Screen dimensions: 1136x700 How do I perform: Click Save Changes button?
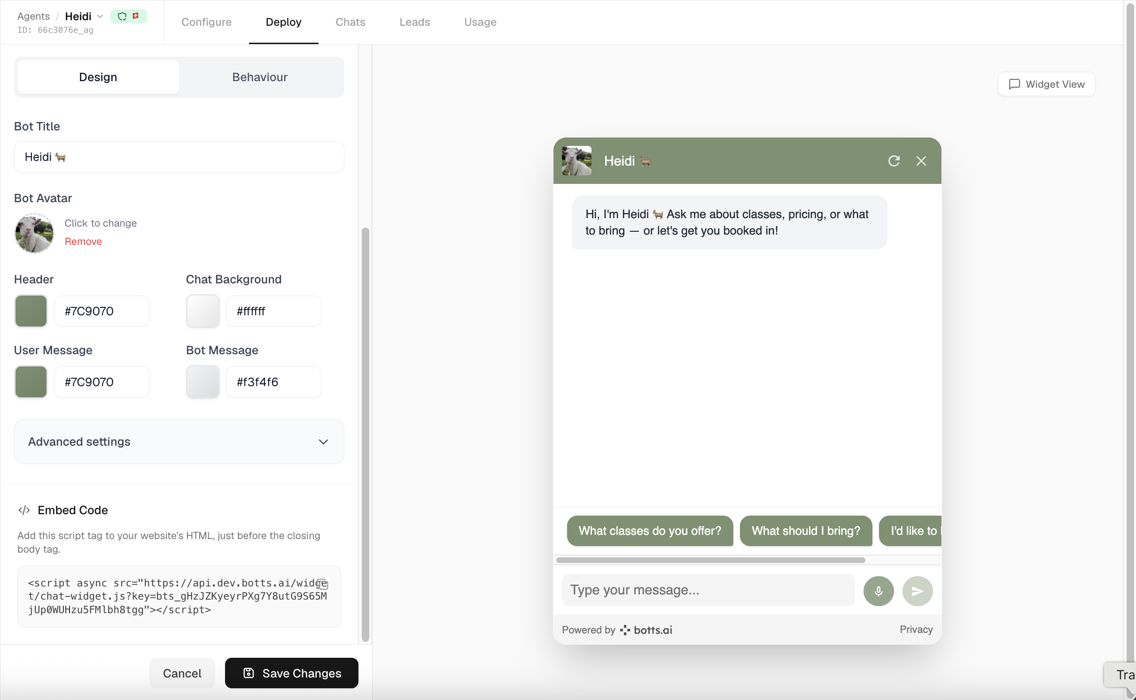point(291,673)
